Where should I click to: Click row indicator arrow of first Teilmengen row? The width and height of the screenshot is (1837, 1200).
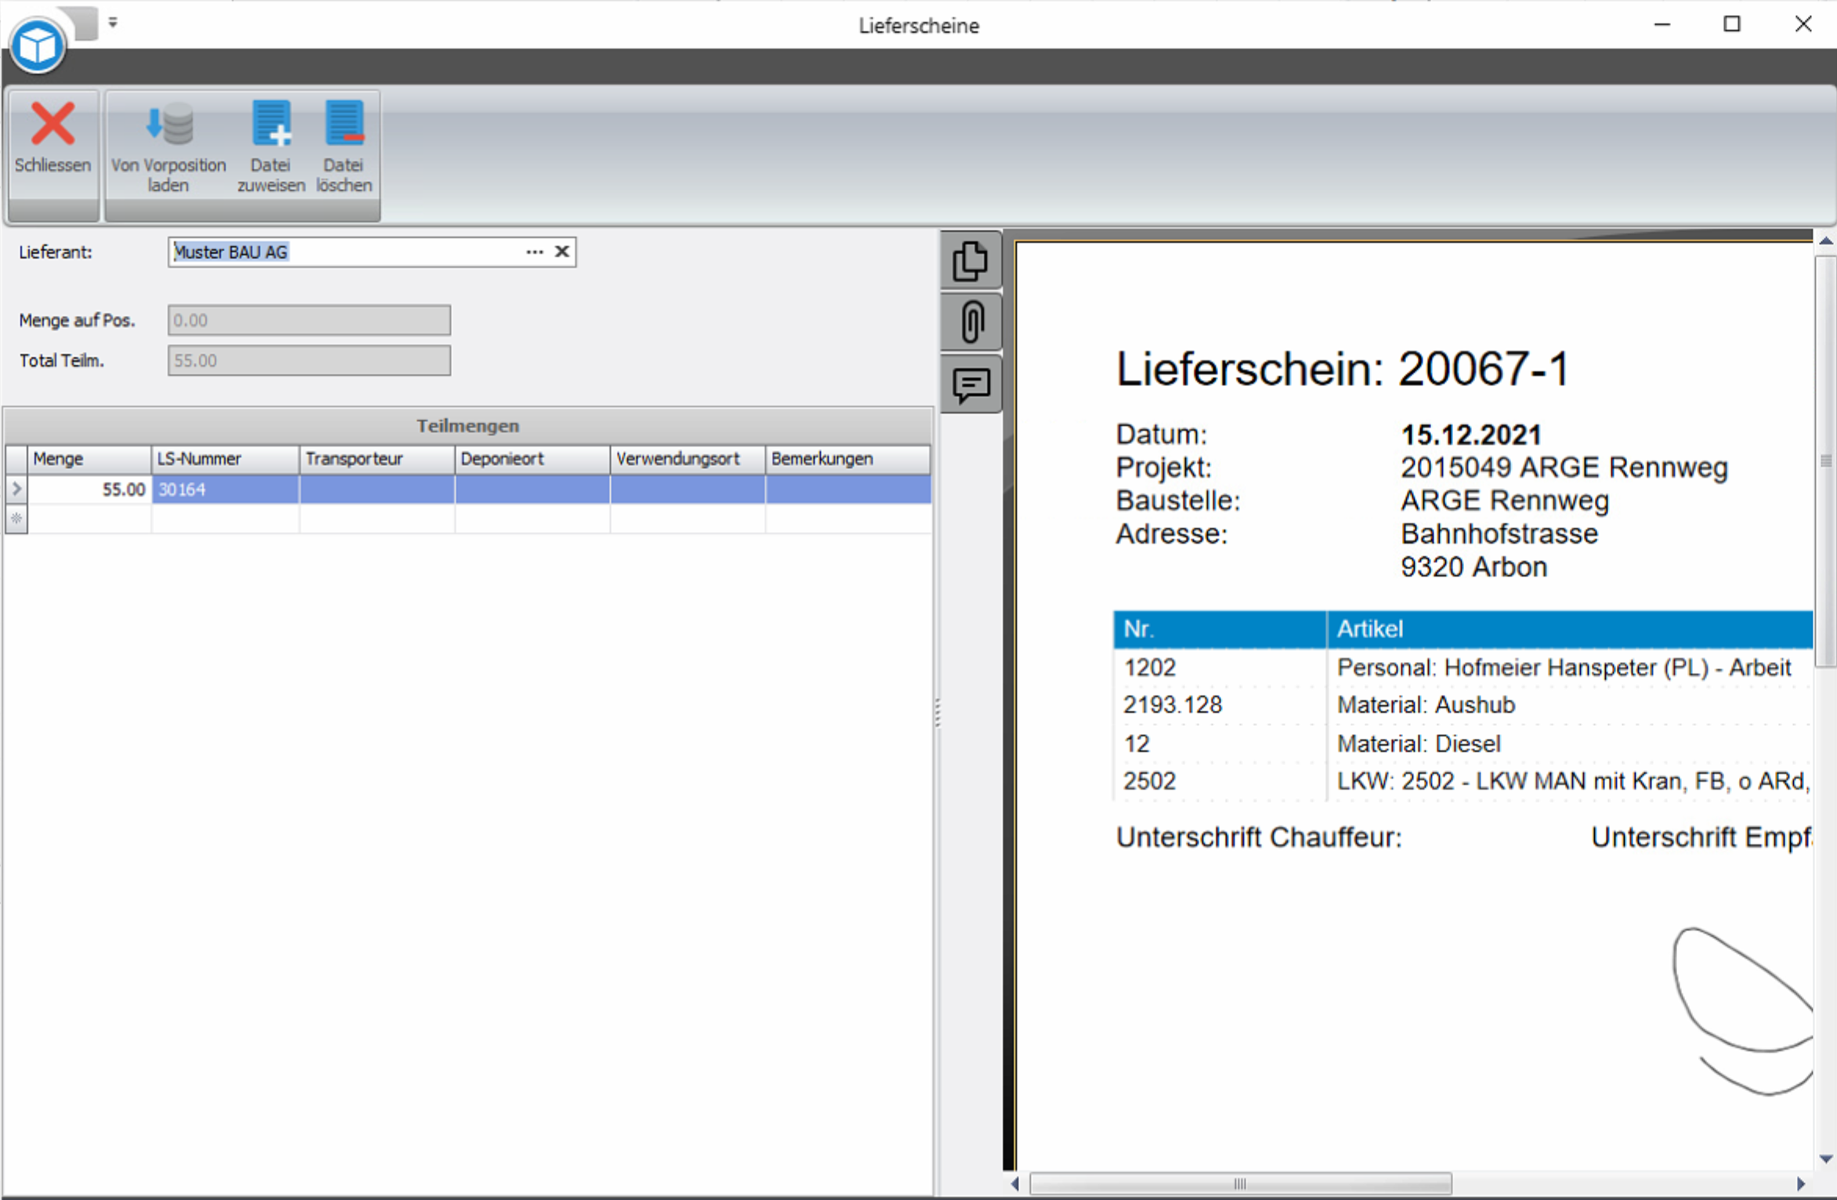[16, 490]
